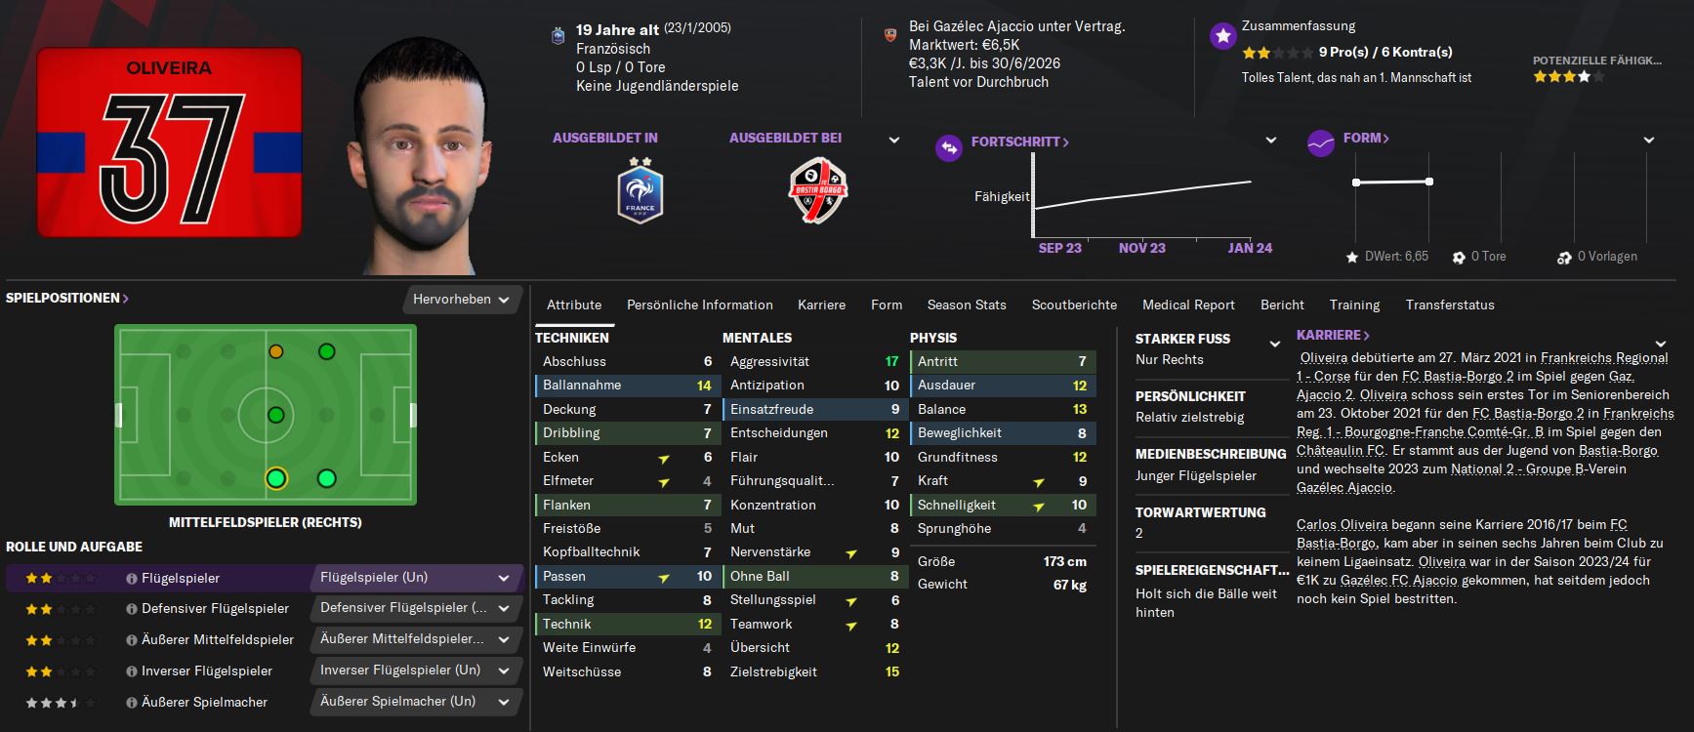
Task: Click the info icon beside Äußerer Spielmacher
Action: pos(131,703)
